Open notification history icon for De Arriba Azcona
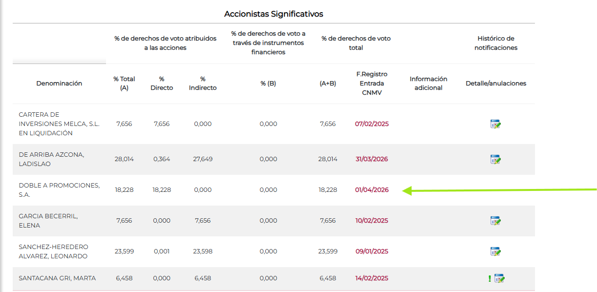The width and height of the screenshot is (597, 292). (x=495, y=159)
